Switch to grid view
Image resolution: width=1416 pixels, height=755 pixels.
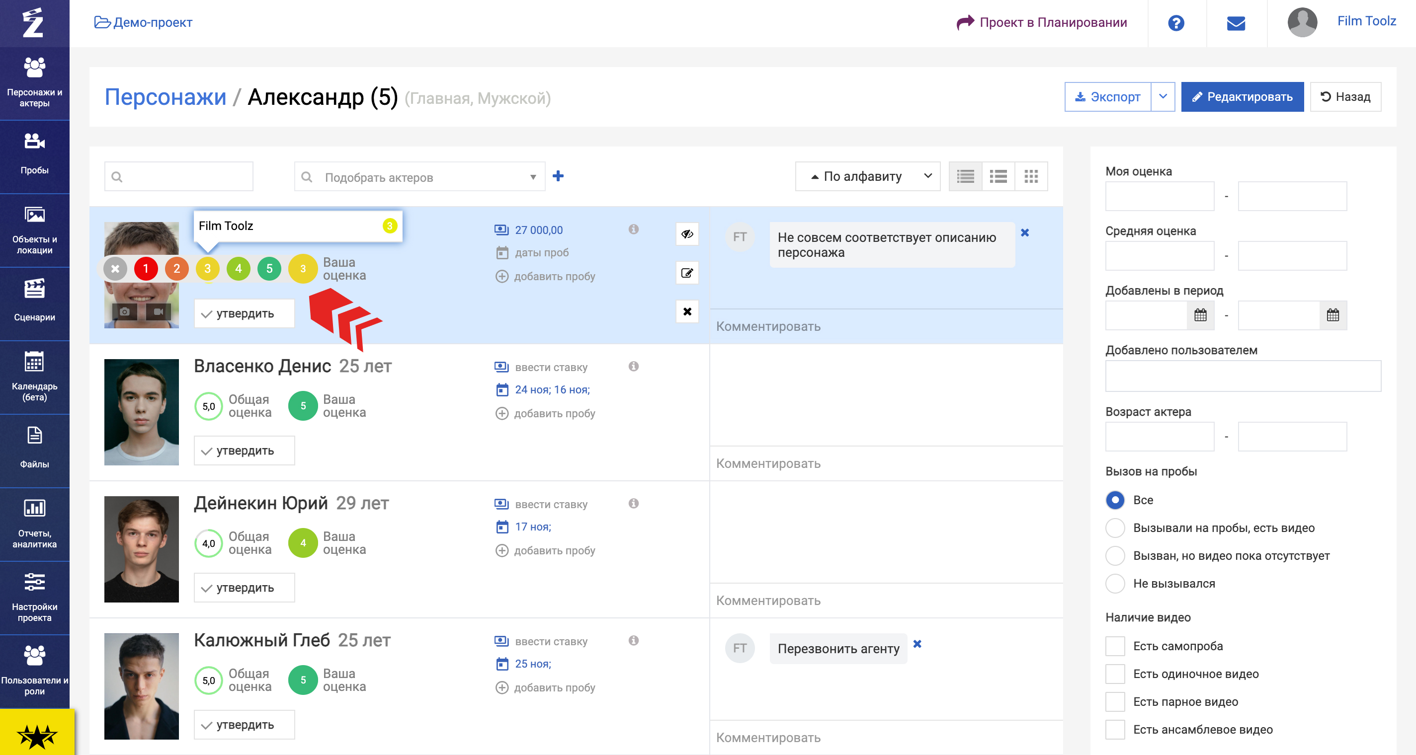coord(1031,176)
